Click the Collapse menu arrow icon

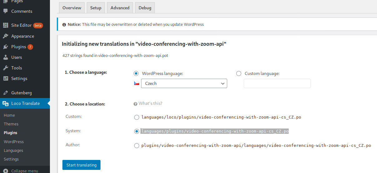tap(6, 171)
